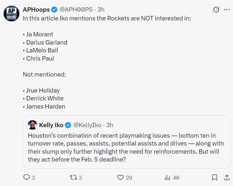
Task: Repost this APHoops tweet
Action: pyautogui.click(x=72, y=177)
